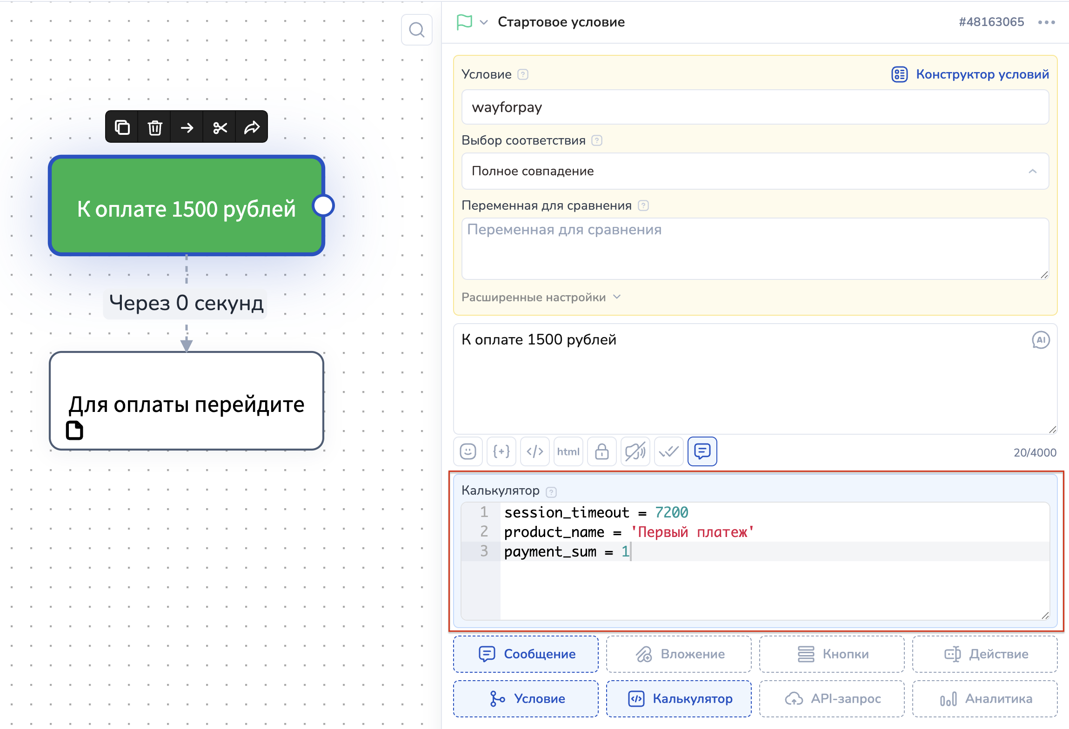Toggle the double checkmark read icon
This screenshot has width=1069, height=729.
[668, 451]
